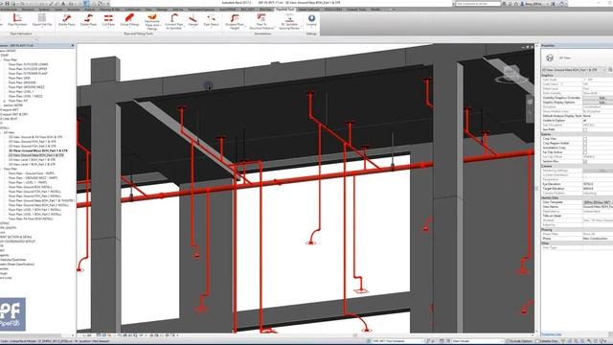
Task: Select Floor Plan: GROUND MEZZ in browser
Action: coord(26,87)
